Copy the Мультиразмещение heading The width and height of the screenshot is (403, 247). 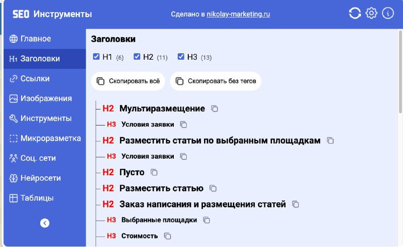215,108
